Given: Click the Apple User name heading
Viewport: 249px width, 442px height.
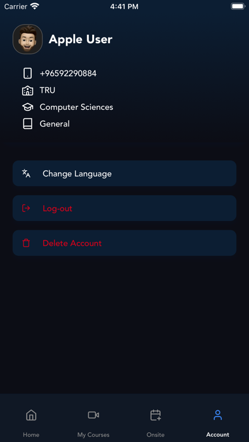Looking at the screenshot, I should click(x=81, y=39).
